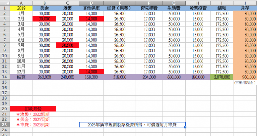Click the 12月 cell
257x136 pixels.
[21, 72]
